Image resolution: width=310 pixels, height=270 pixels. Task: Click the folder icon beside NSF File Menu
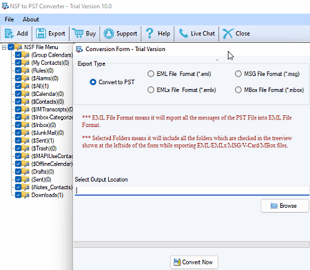pos(19,47)
